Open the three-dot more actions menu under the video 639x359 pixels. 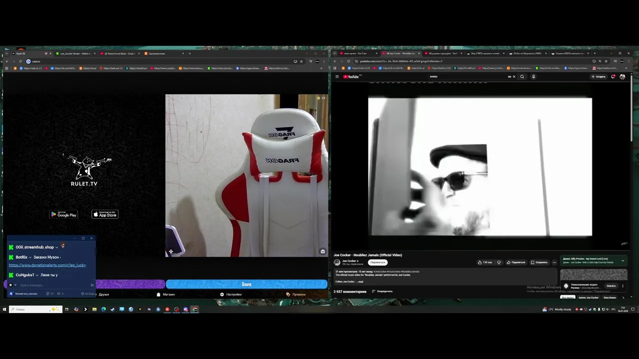tap(554, 262)
